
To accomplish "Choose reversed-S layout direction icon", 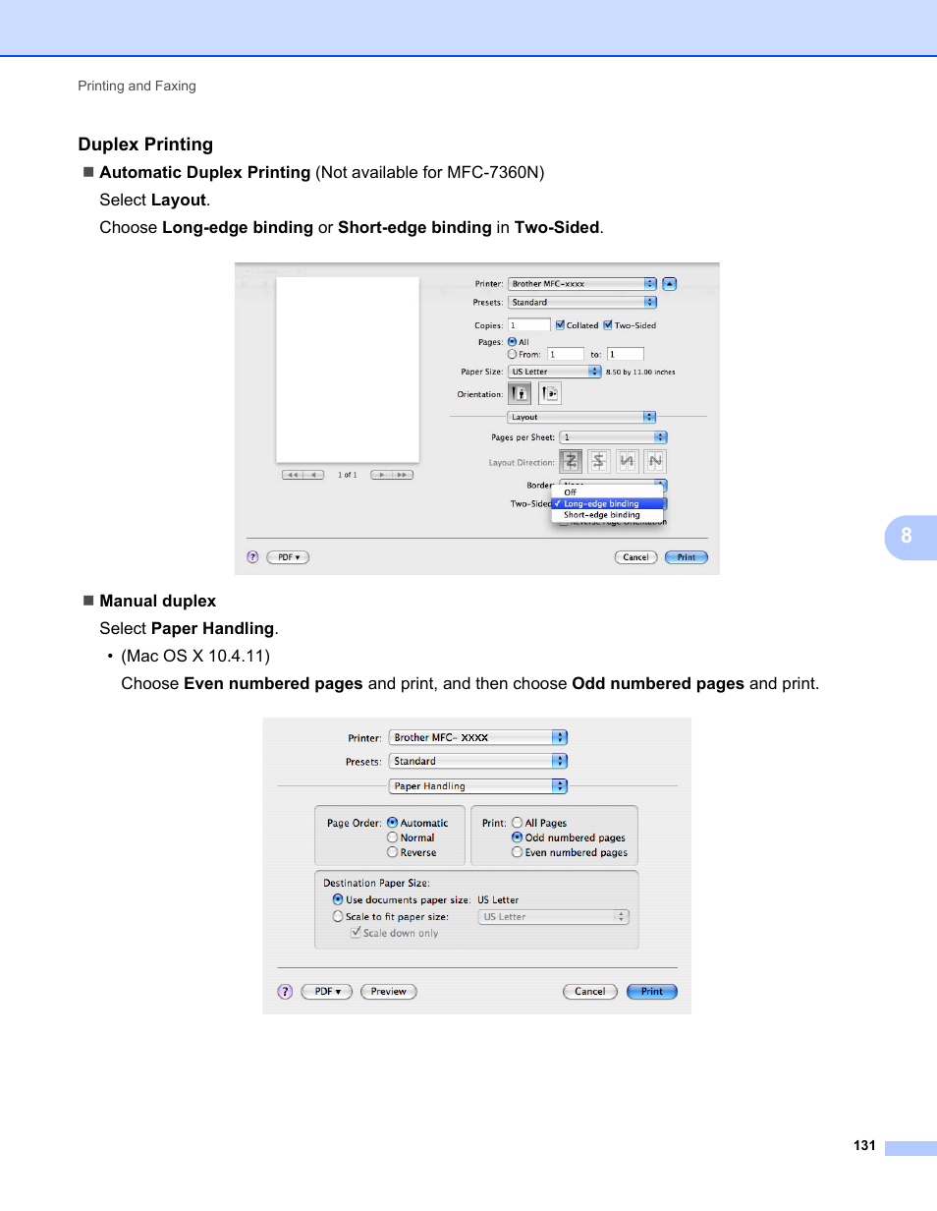I will tap(599, 461).
